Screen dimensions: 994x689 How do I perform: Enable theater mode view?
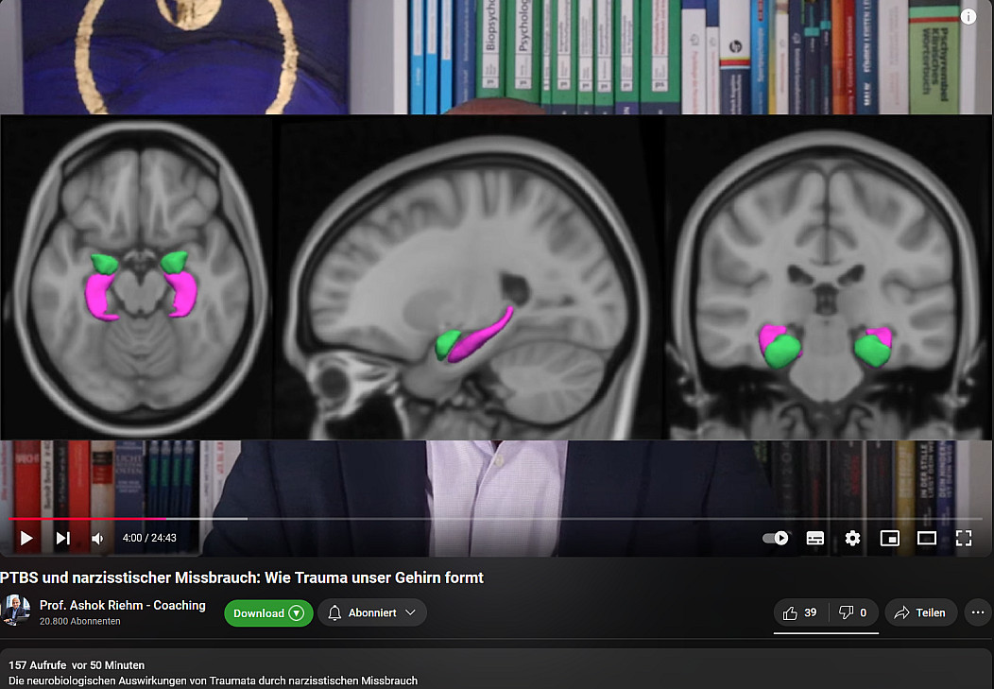tap(926, 538)
